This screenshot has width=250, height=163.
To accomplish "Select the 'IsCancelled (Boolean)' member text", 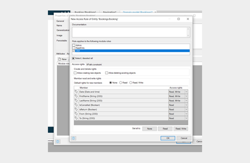I will [x=90, y=105].
